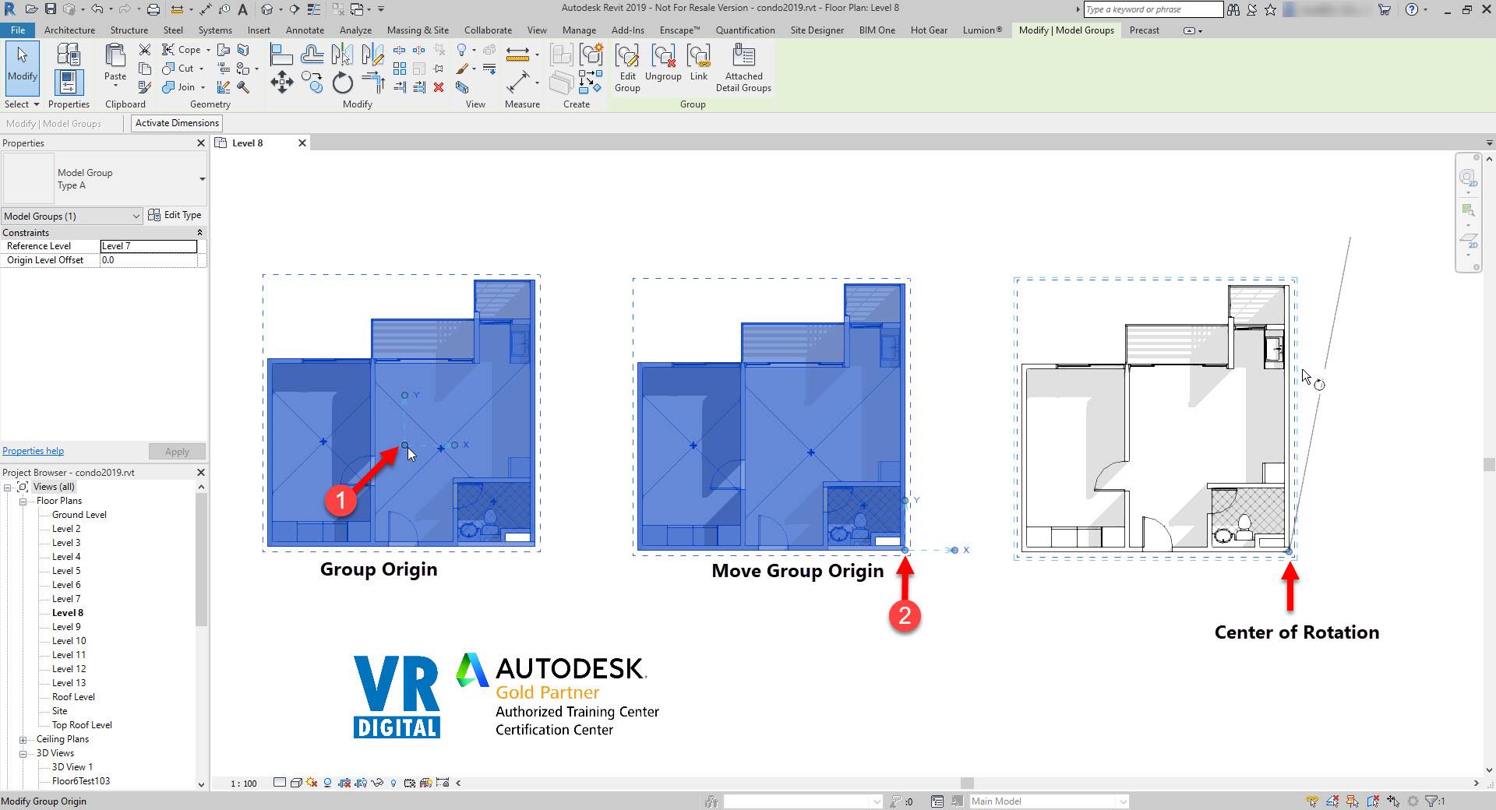Toggle Visual Style in view control bar

pos(296,783)
